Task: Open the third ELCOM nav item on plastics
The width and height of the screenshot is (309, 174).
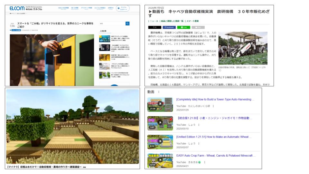Action: [x=86, y=8]
